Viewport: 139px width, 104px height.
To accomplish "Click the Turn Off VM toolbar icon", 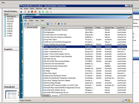I will (x=29, y=12).
